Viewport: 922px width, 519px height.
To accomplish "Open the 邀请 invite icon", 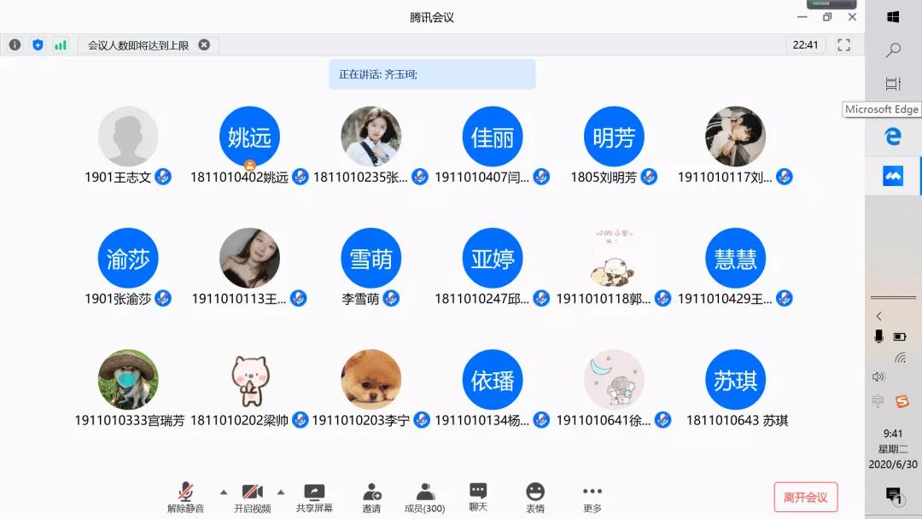I will (x=371, y=498).
